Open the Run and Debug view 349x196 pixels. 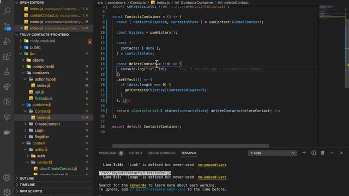coord(7,41)
